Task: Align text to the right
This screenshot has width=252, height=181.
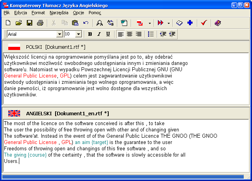Action: [139, 34]
